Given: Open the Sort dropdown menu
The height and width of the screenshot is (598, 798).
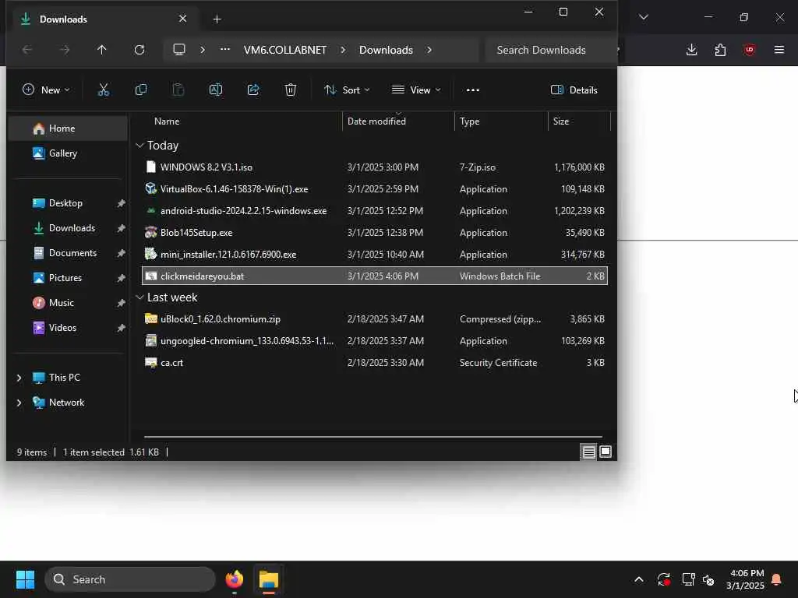Looking at the screenshot, I should (x=347, y=90).
